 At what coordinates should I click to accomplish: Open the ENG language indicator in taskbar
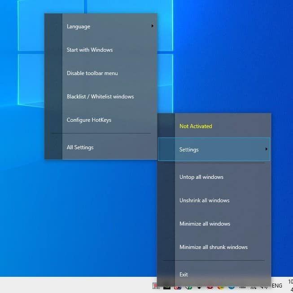(277, 286)
